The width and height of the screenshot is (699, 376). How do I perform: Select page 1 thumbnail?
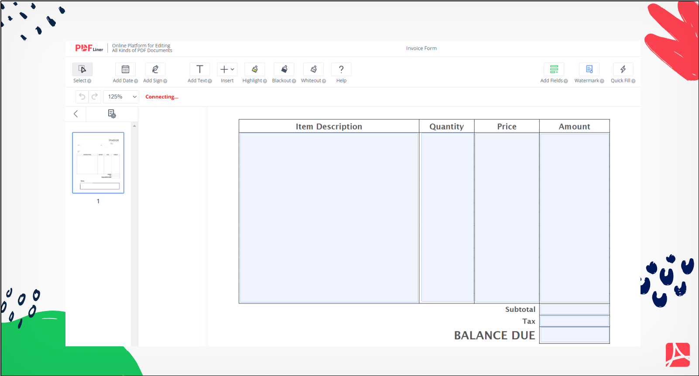pos(98,163)
